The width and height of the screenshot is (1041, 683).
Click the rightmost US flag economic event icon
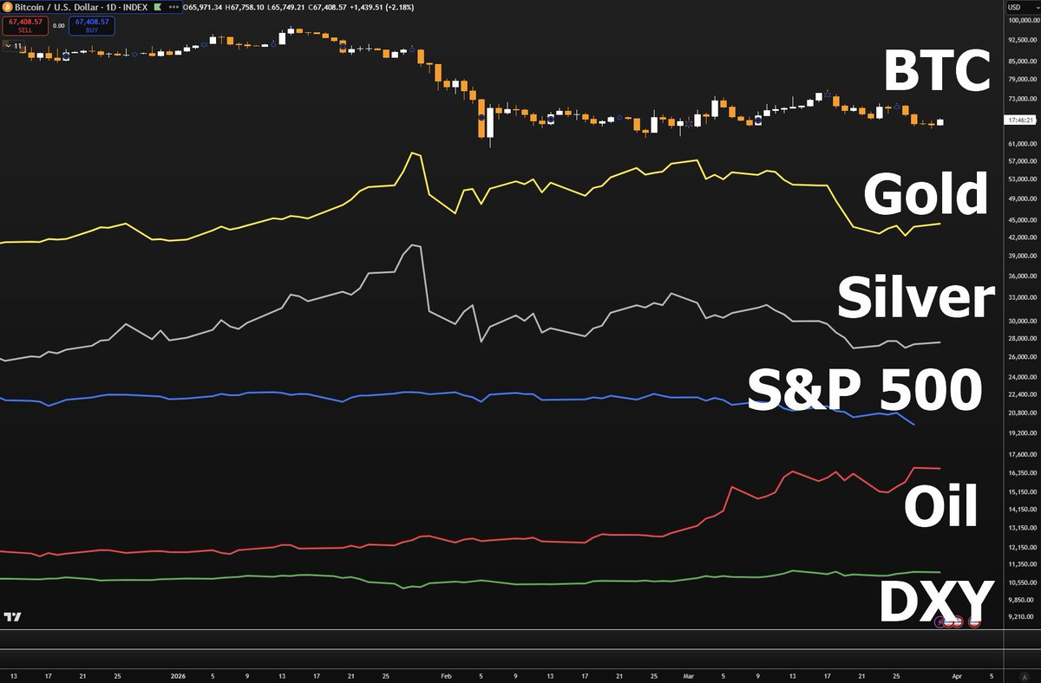[x=974, y=622]
